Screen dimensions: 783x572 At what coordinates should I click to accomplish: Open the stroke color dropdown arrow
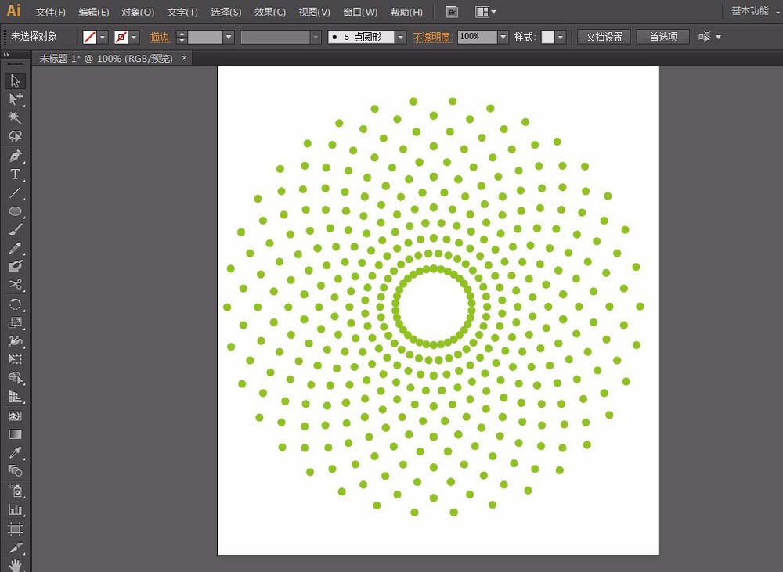(134, 37)
